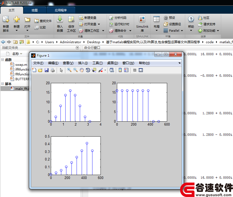
Task: Switch to the Plots (绘图) ribbon tab
Action: 35,10
